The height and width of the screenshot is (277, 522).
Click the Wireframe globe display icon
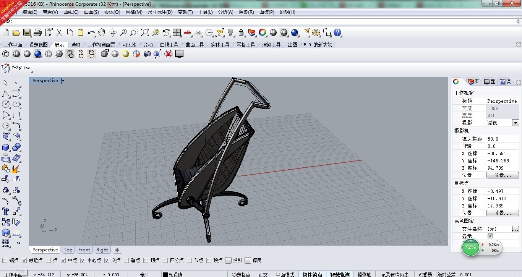[x=6, y=54]
